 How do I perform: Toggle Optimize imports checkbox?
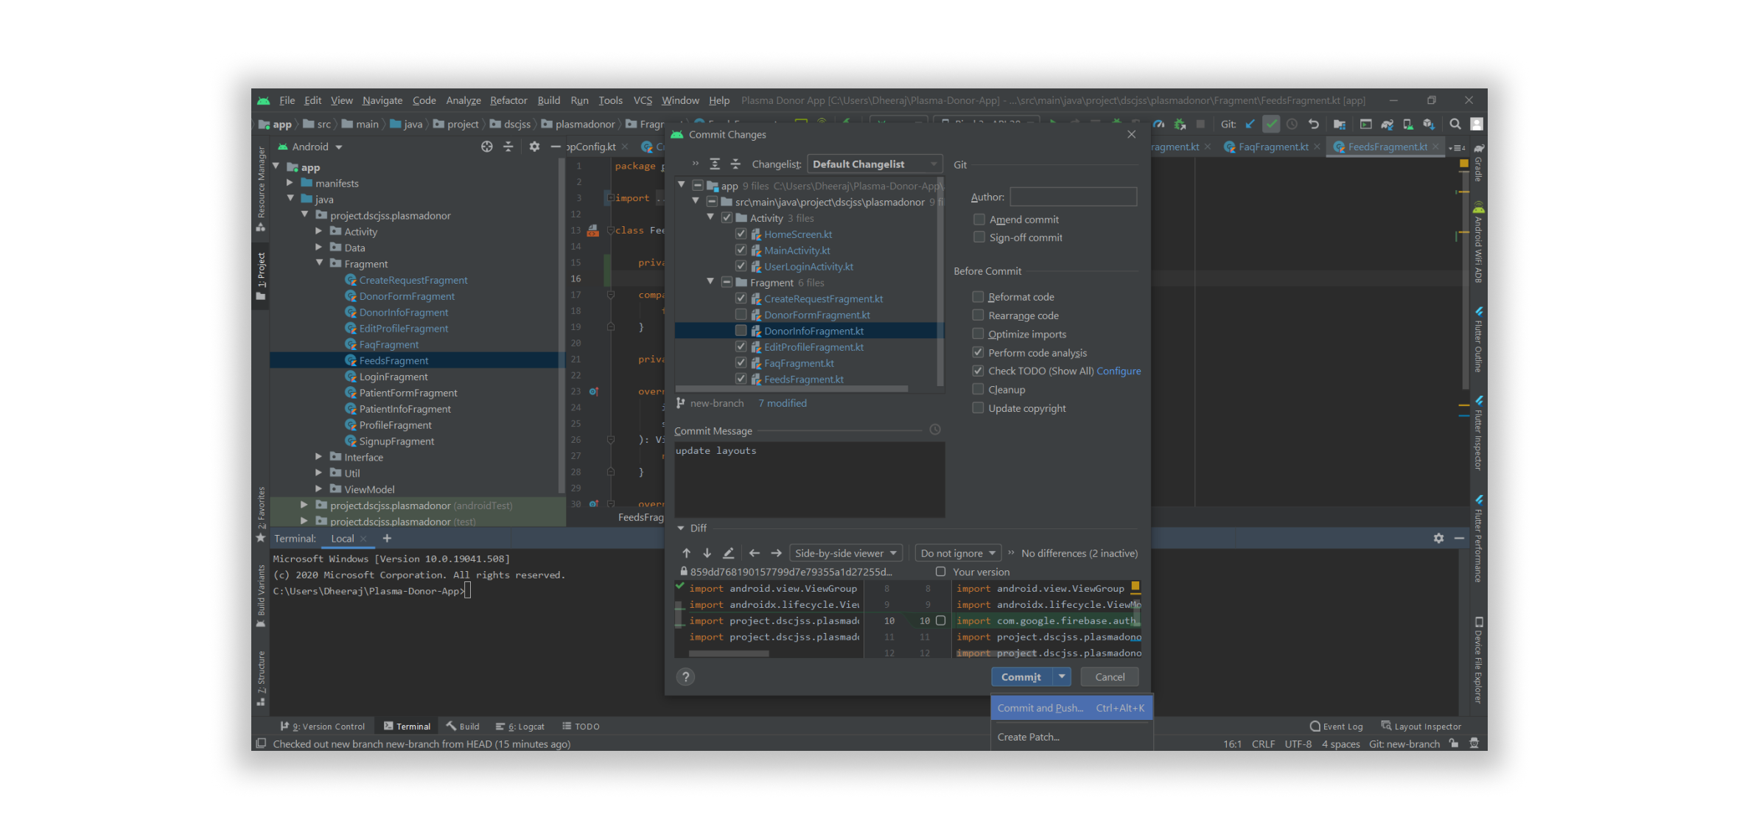(x=978, y=334)
